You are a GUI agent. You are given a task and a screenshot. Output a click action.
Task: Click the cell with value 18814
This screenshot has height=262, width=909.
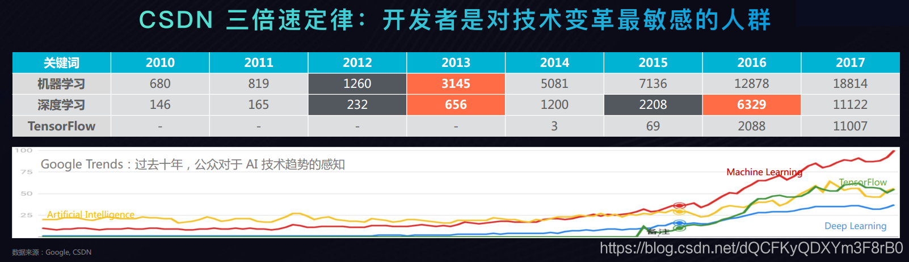[x=851, y=83]
